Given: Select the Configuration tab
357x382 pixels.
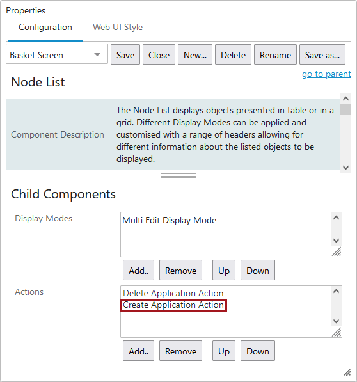Looking at the screenshot, I should (x=45, y=27).
